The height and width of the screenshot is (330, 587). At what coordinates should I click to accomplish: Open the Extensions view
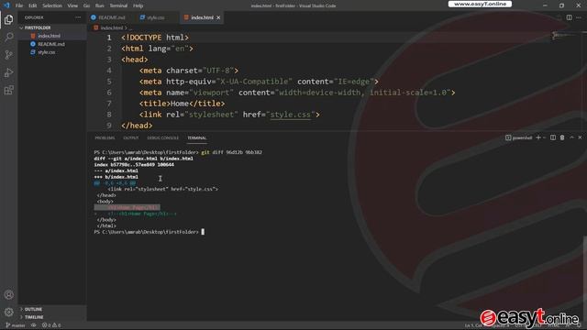8,90
